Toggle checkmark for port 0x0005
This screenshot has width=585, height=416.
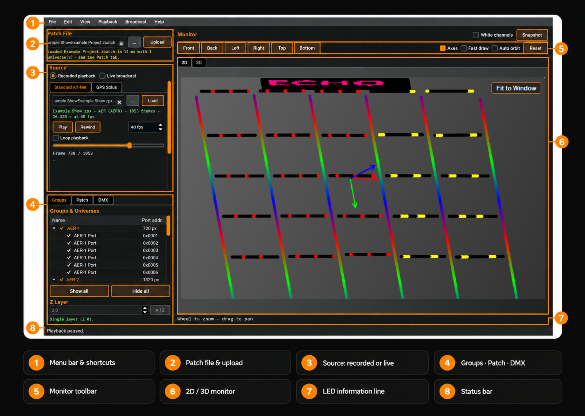pyautogui.click(x=69, y=265)
